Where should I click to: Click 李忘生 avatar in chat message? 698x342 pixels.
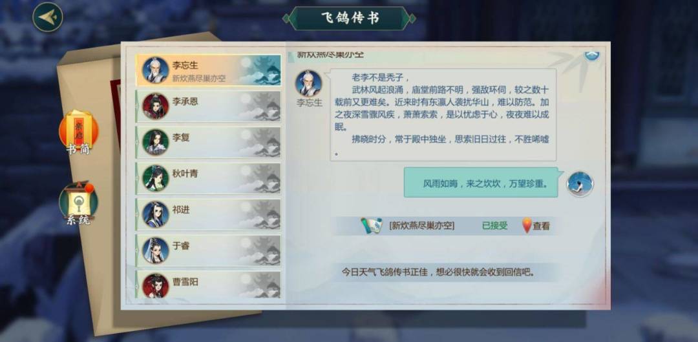coord(308,83)
